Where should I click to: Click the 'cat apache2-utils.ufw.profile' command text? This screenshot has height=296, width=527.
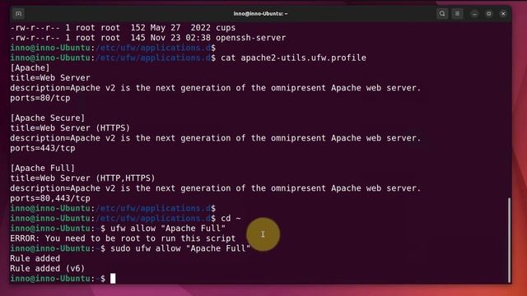293,58
